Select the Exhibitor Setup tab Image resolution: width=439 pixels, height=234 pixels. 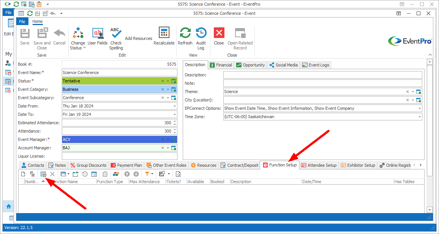[x=358, y=165]
